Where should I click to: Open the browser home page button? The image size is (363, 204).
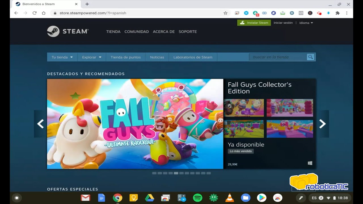(x=43, y=13)
